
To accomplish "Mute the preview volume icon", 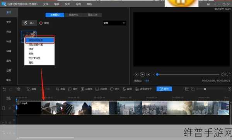I will click(x=223, y=74).
